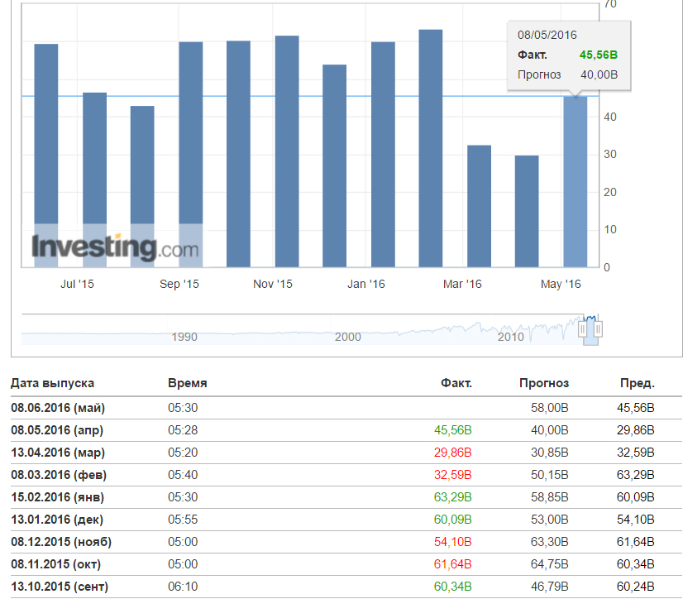Select the 15.02.2016 (янв) row date

click(58, 497)
